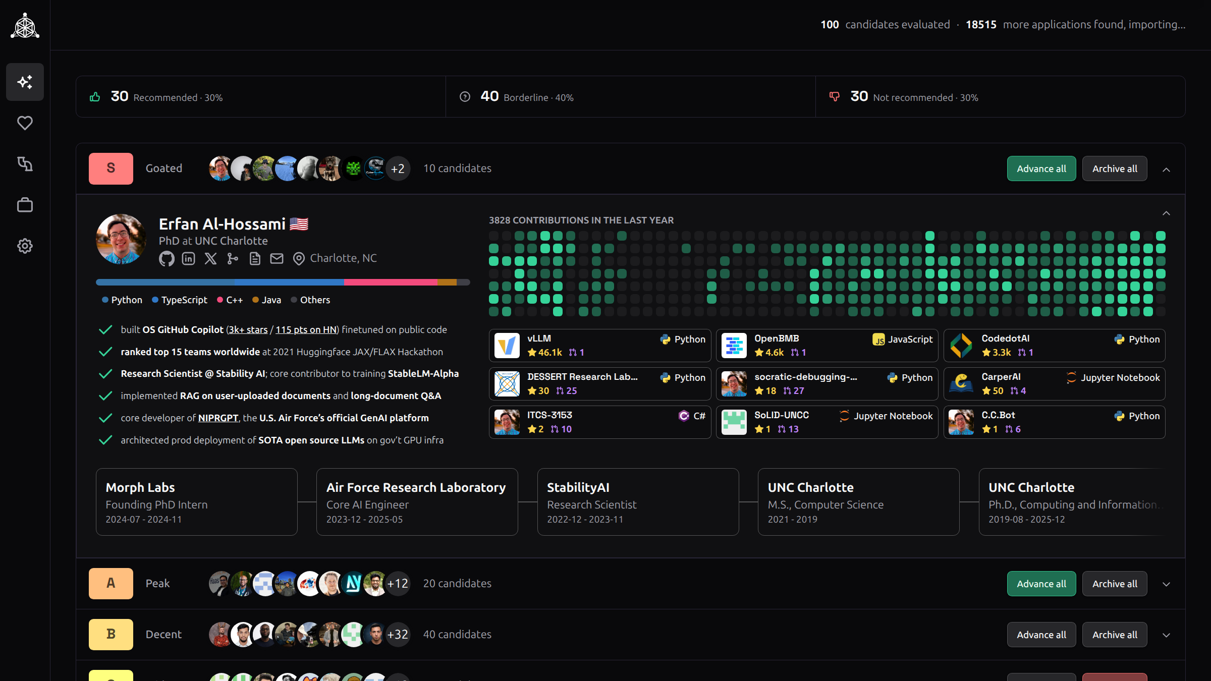Open the C.C.Bot repository card
Viewport: 1211px width, 681px height.
tap(1054, 422)
